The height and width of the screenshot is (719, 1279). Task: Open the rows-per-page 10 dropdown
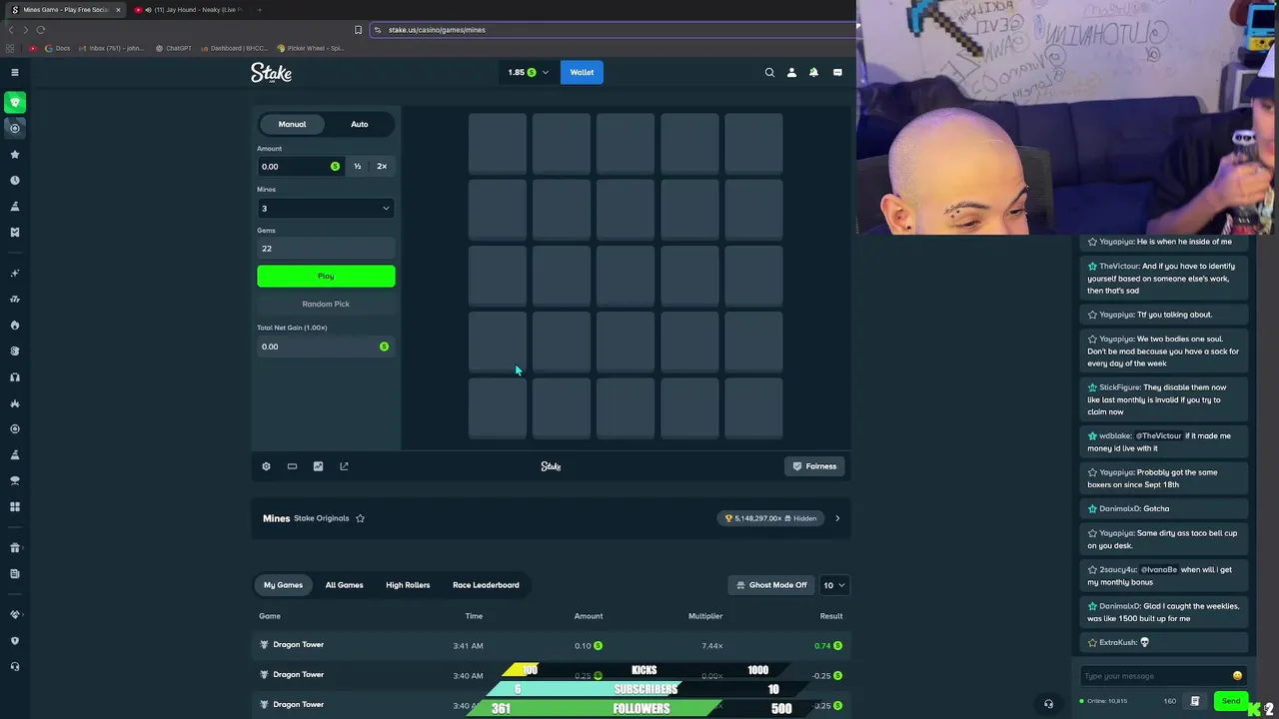(x=834, y=585)
